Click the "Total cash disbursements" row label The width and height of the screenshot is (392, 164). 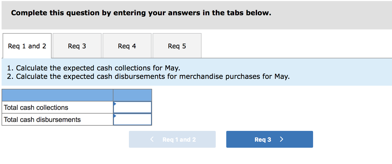42,120
